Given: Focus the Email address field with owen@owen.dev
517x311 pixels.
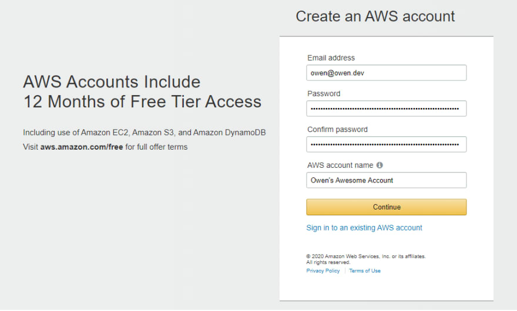Looking at the screenshot, I should [x=386, y=73].
